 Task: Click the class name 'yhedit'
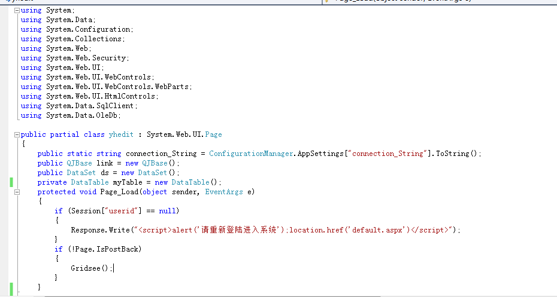[x=121, y=134]
